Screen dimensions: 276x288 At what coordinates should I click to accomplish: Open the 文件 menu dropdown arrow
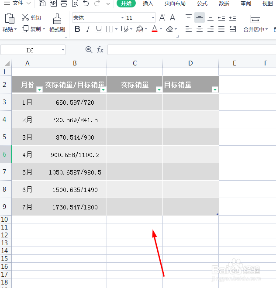coord(28,3)
